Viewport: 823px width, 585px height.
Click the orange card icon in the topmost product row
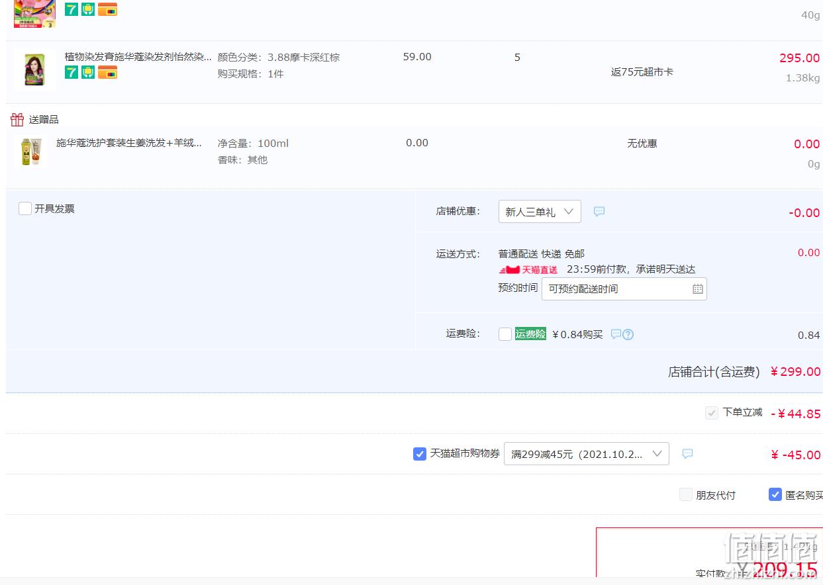click(x=107, y=9)
